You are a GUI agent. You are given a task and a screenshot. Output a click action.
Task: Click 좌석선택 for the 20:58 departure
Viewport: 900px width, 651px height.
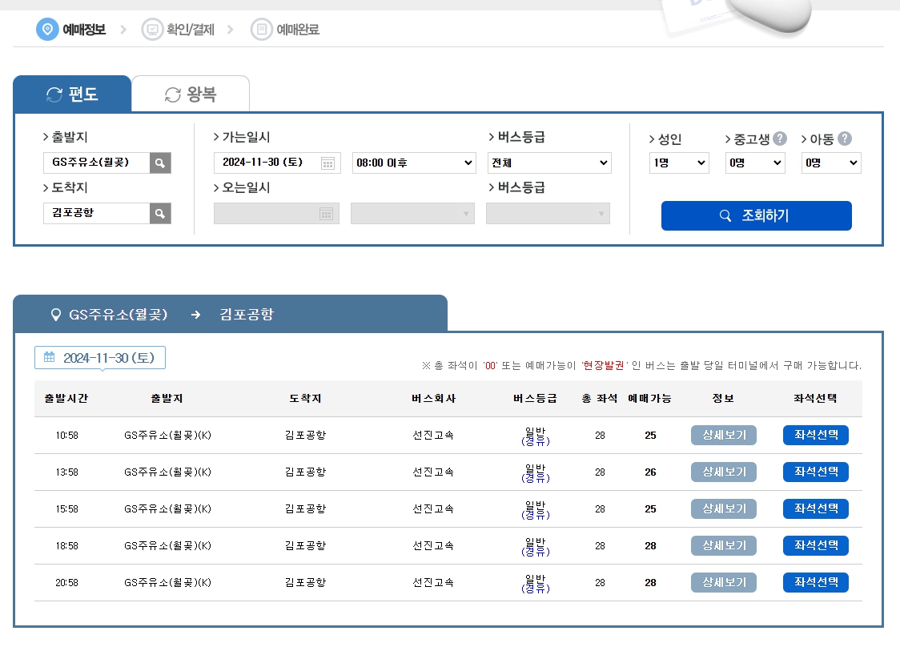tap(815, 582)
